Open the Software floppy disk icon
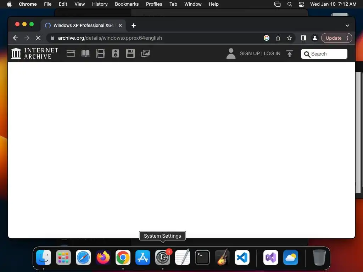 (130, 53)
